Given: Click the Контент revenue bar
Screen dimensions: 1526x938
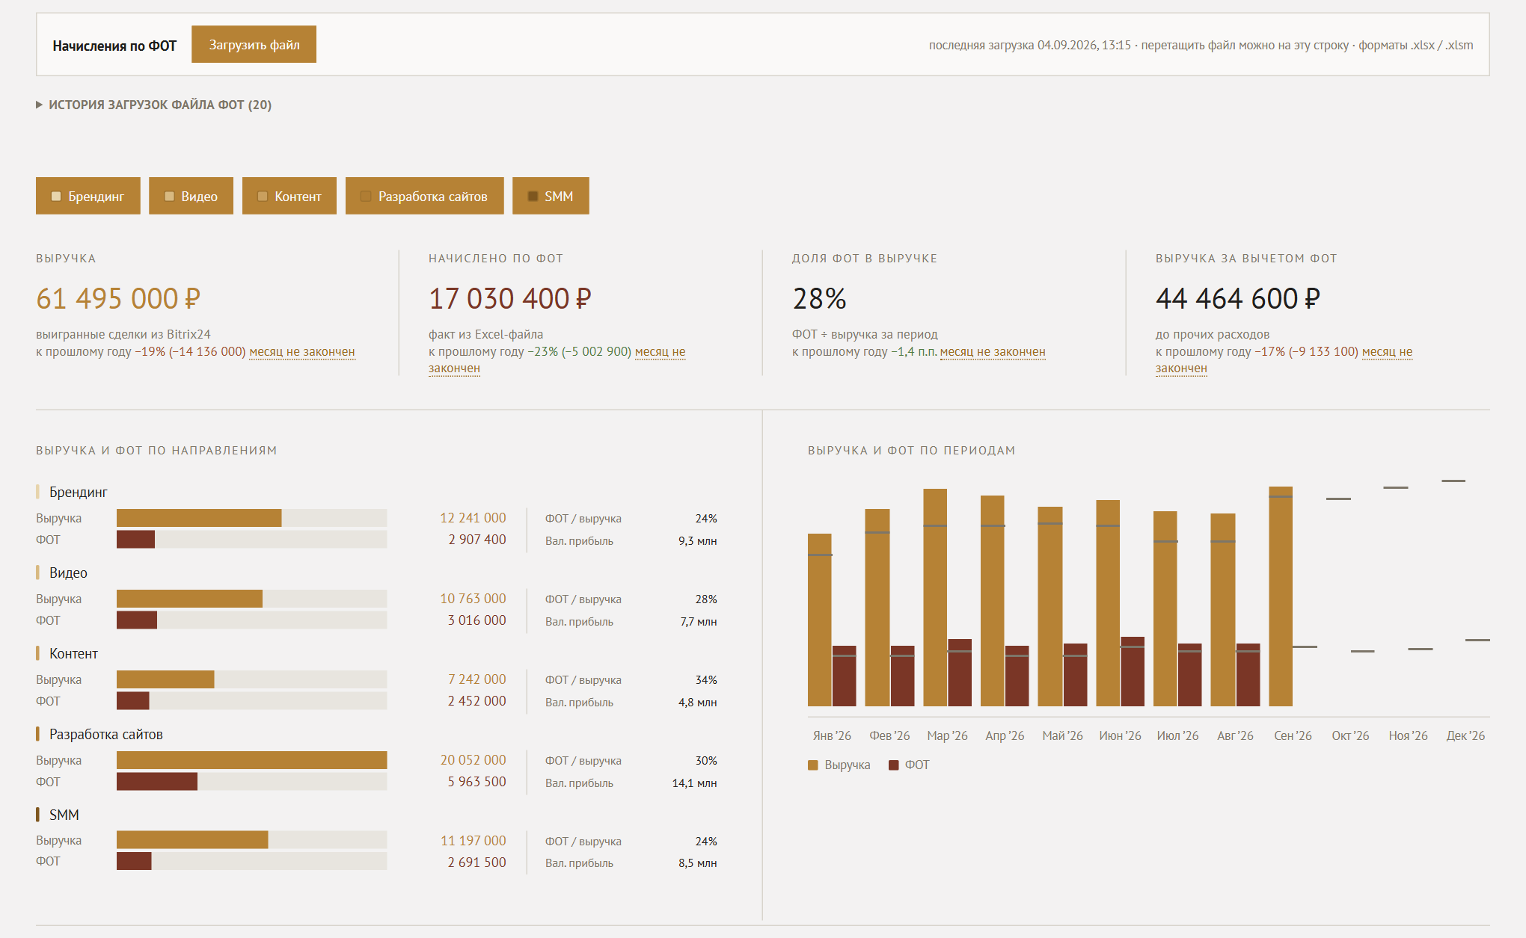Looking at the screenshot, I should point(165,679).
